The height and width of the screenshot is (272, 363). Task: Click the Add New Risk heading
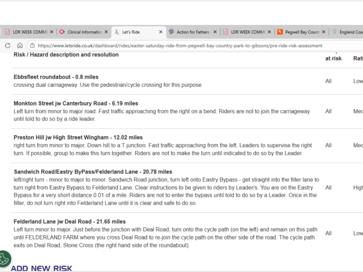point(41,268)
